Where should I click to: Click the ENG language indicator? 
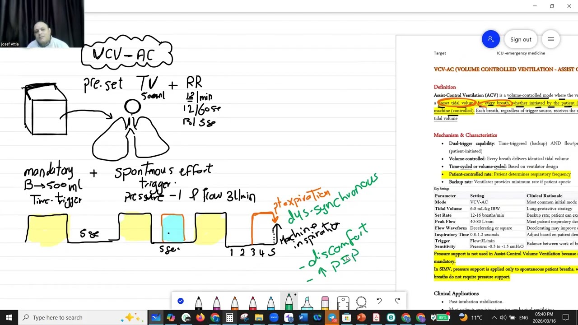523,317
